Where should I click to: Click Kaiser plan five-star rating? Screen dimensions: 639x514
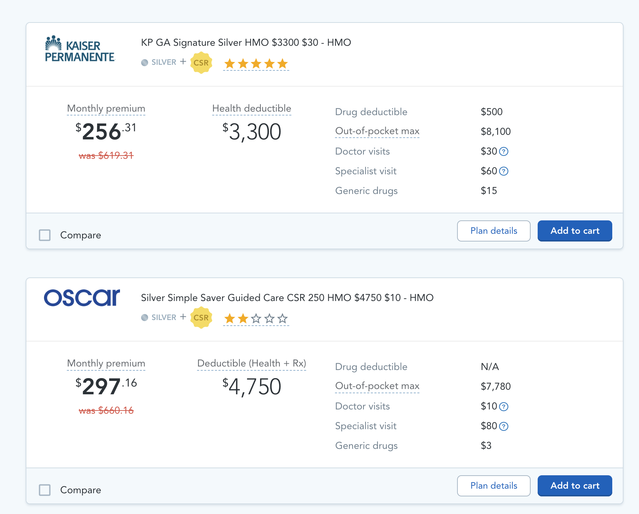[x=256, y=64]
